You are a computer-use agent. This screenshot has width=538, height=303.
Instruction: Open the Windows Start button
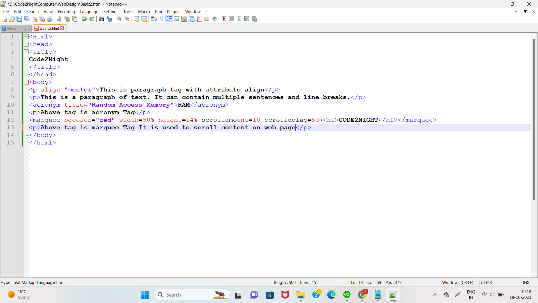click(145, 295)
